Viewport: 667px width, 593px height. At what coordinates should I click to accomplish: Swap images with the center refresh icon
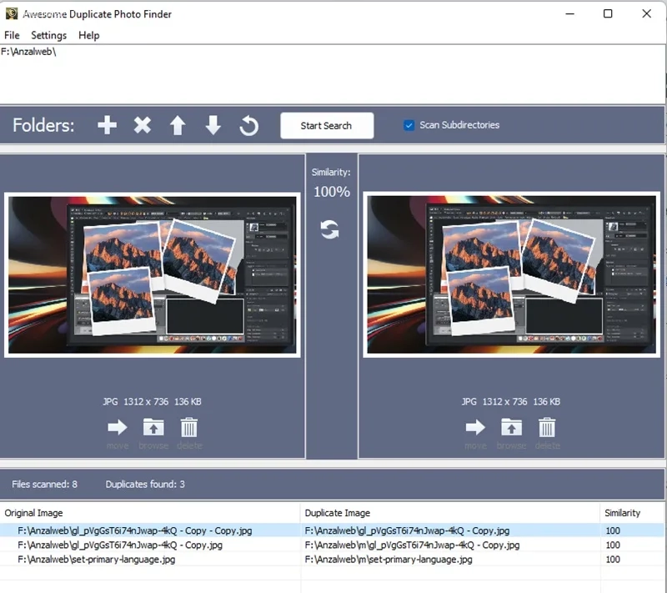(x=329, y=229)
